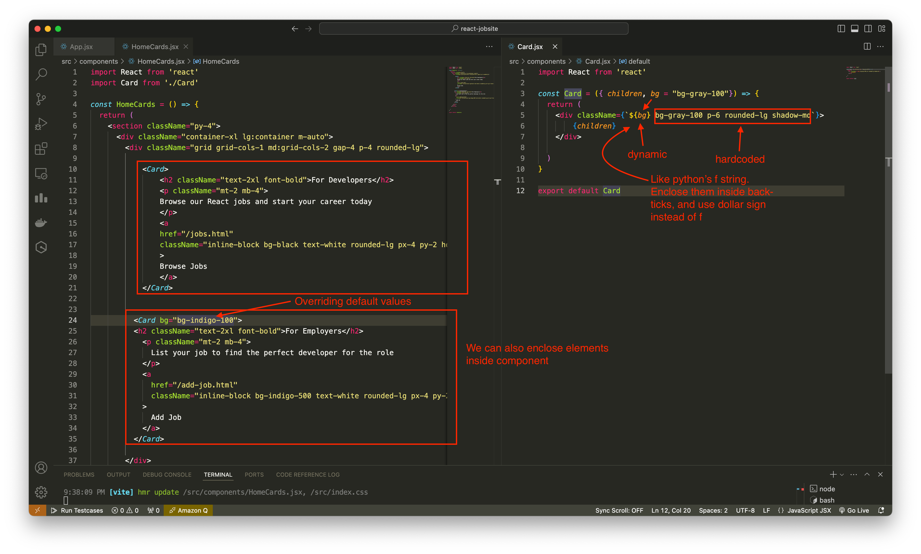Close the HomeCards.jsx tab
The width and height of the screenshot is (921, 554).
click(x=186, y=47)
